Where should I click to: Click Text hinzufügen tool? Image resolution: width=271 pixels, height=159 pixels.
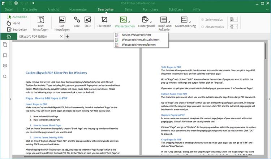[x=40, y=24]
